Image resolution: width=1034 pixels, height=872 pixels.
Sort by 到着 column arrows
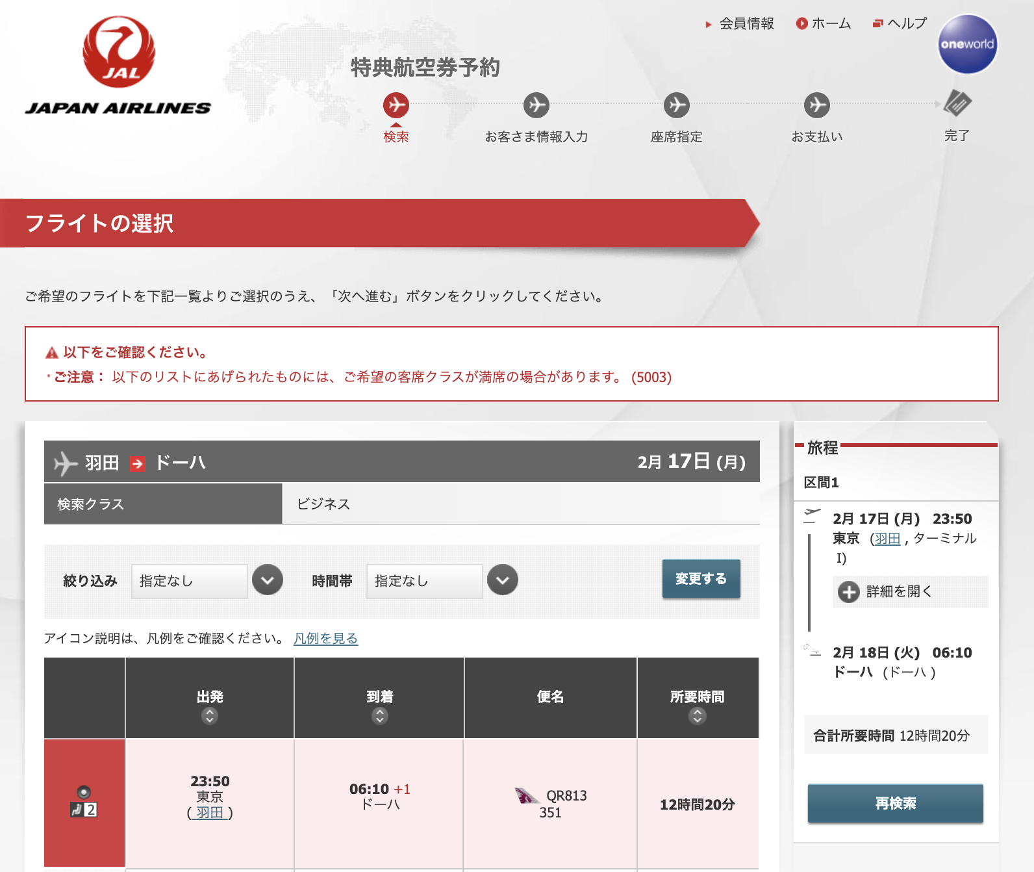(x=379, y=716)
